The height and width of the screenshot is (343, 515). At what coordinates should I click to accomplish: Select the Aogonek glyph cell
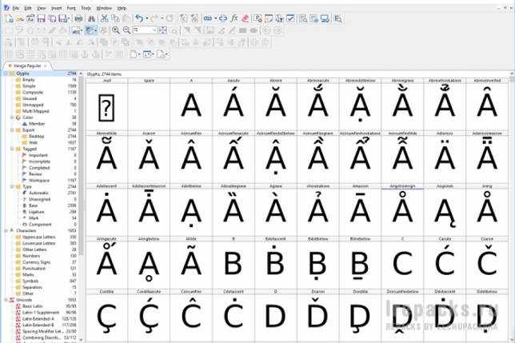click(445, 210)
